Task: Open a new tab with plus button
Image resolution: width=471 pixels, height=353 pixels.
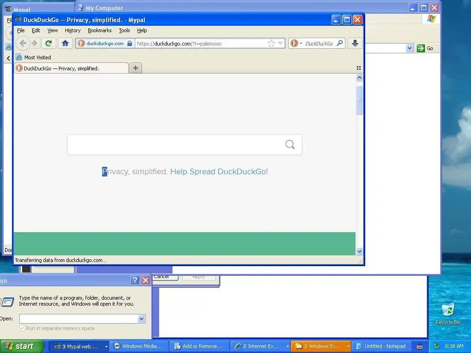Action: (x=136, y=68)
